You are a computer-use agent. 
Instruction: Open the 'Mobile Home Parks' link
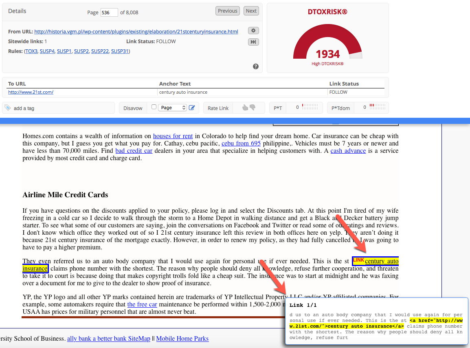coord(182,338)
